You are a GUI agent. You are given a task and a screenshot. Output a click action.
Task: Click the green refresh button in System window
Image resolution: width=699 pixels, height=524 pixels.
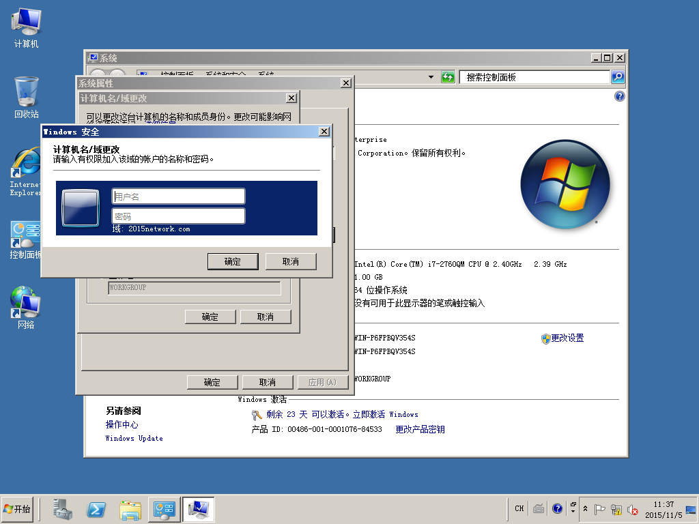click(448, 77)
